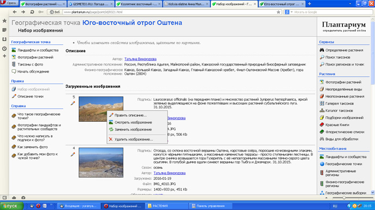This screenshot has height=210, width=375.
Task: Open a new tab with plus button
Action: pyautogui.click(x=309, y=4)
